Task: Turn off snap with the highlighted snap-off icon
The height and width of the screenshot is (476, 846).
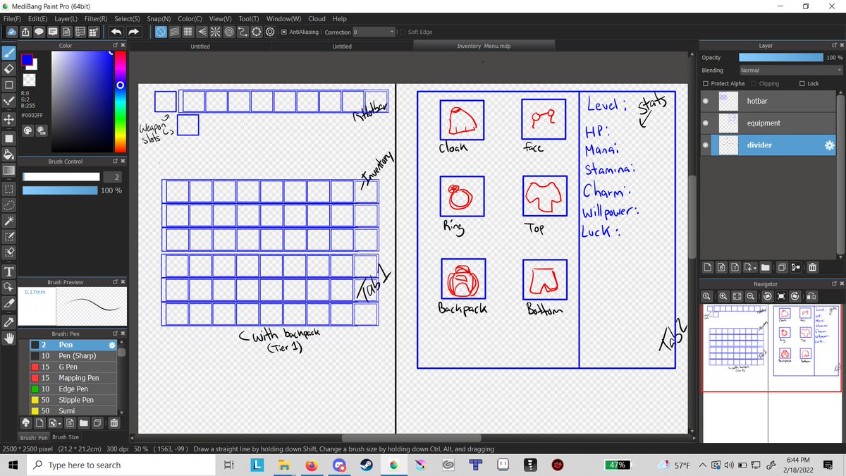Action: [x=161, y=32]
